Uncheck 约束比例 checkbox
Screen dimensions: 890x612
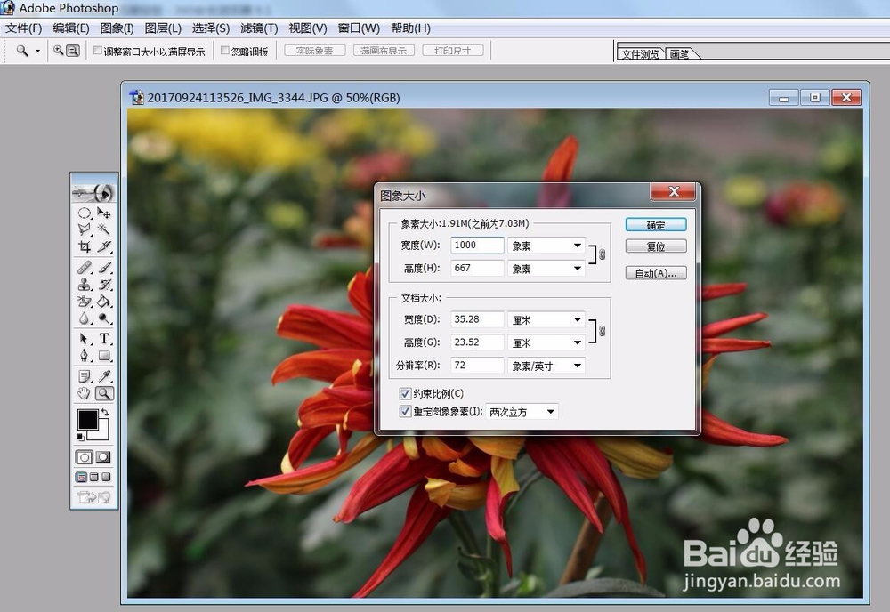pyautogui.click(x=405, y=394)
